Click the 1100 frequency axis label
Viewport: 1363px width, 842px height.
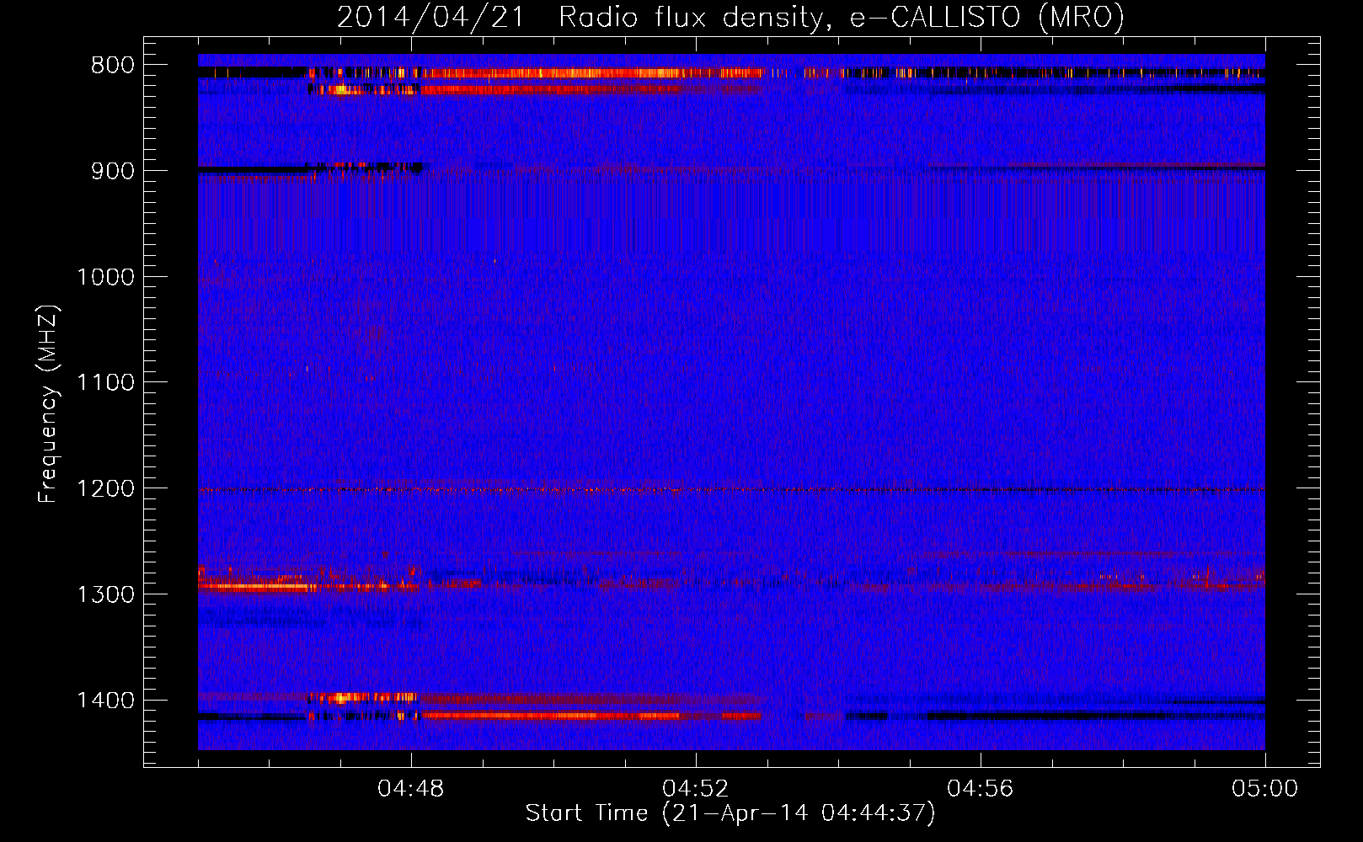click(105, 383)
